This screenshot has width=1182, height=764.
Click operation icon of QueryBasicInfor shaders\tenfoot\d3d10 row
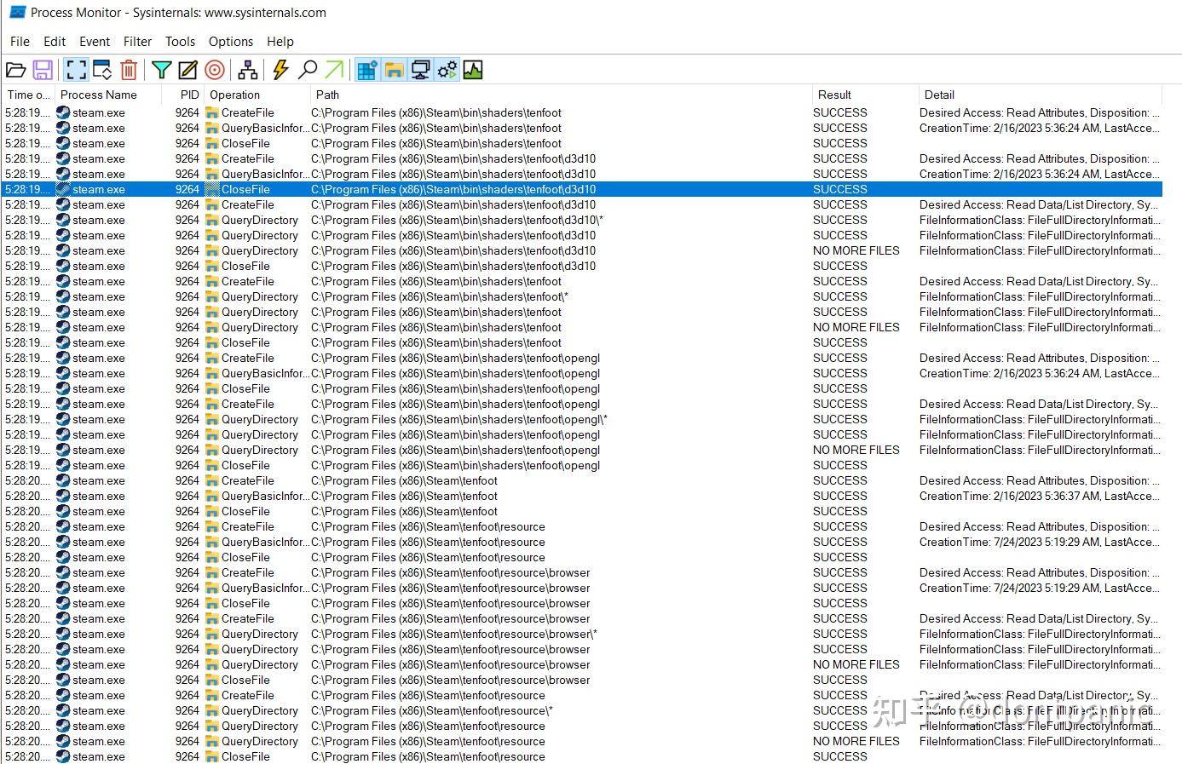212,174
